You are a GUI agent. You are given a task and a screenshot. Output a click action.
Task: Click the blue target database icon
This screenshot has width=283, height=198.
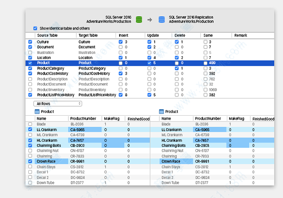click(x=162, y=19)
